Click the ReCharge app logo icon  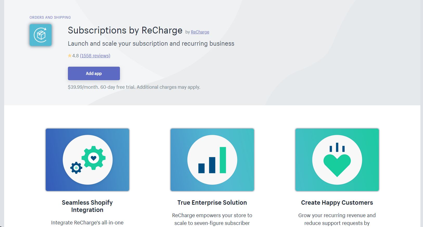point(41,35)
